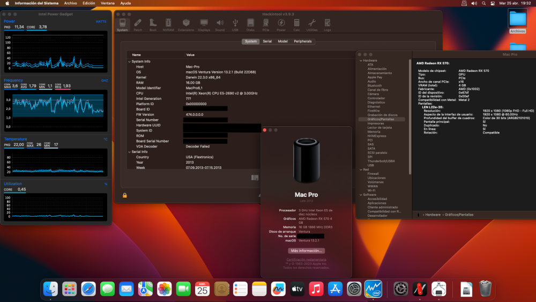Open the Power section in Hackintool
Viewport: 536px width, 302px height.
[281, 25]
